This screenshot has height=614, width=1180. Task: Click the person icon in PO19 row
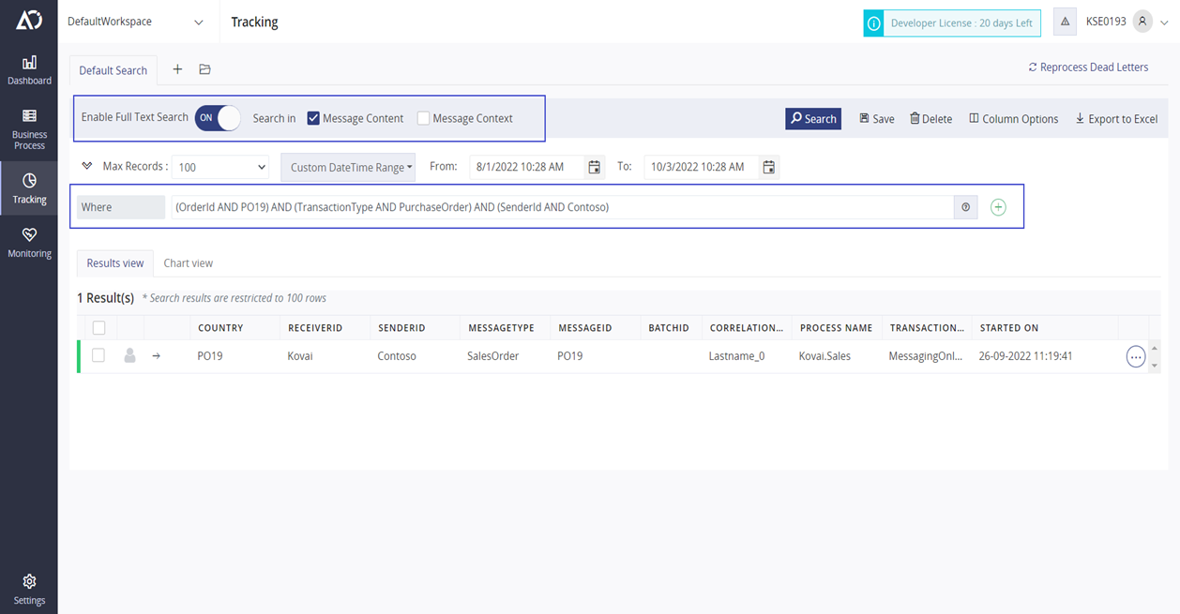(130, 356)
